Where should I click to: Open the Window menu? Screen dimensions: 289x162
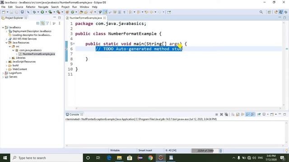point(84,7)
